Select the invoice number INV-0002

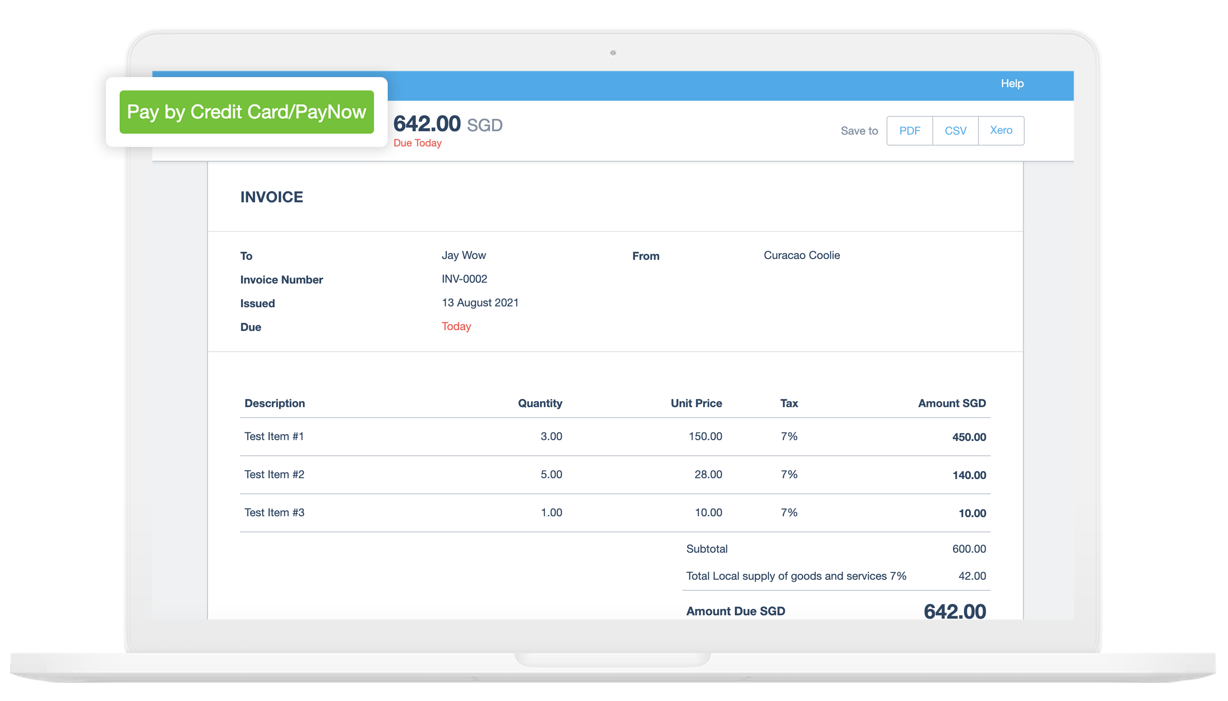point(464,279)
